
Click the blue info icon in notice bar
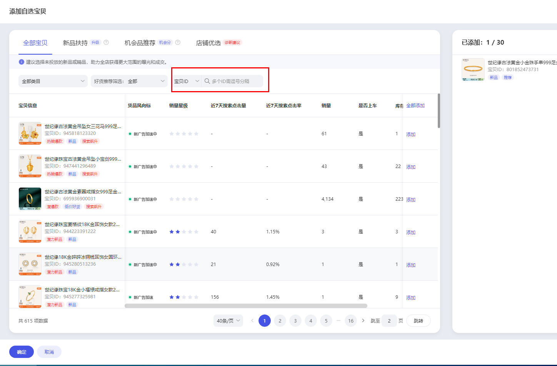tap(22, 62)
